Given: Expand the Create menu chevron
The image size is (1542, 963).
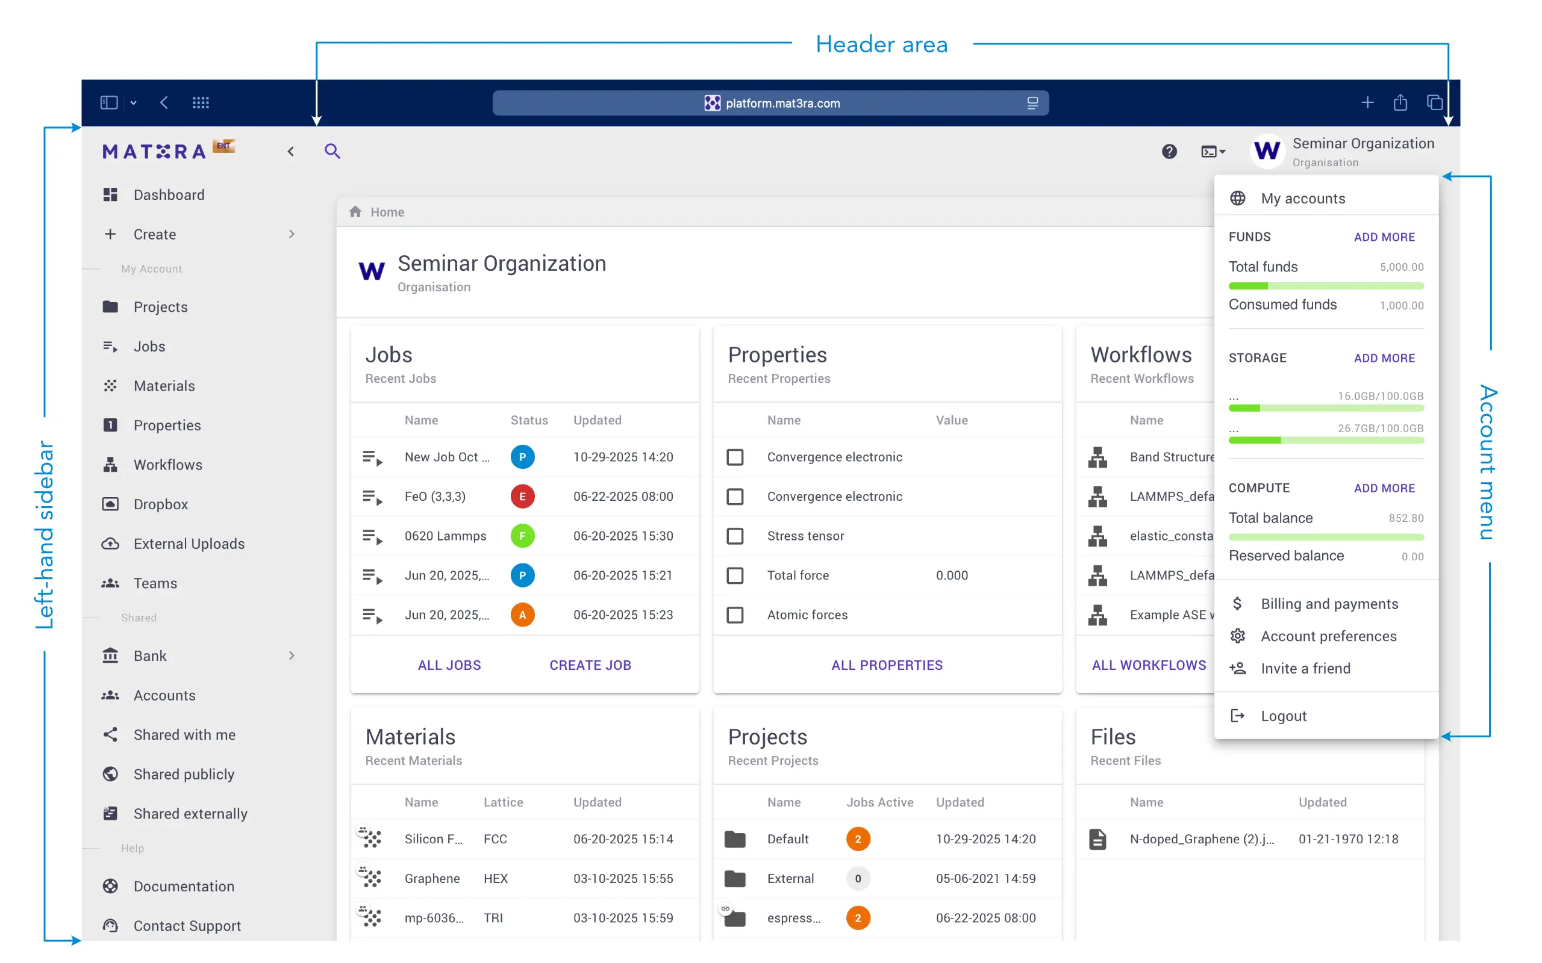Looking at the screenshot, I should (292, 234).
